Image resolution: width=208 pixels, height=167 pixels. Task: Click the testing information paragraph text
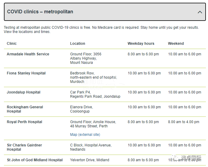click(101, 30)
